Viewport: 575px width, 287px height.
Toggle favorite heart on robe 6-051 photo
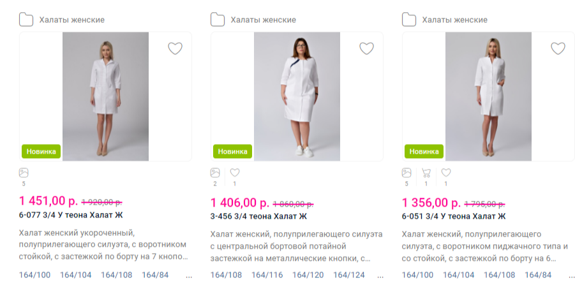point(558,48)
